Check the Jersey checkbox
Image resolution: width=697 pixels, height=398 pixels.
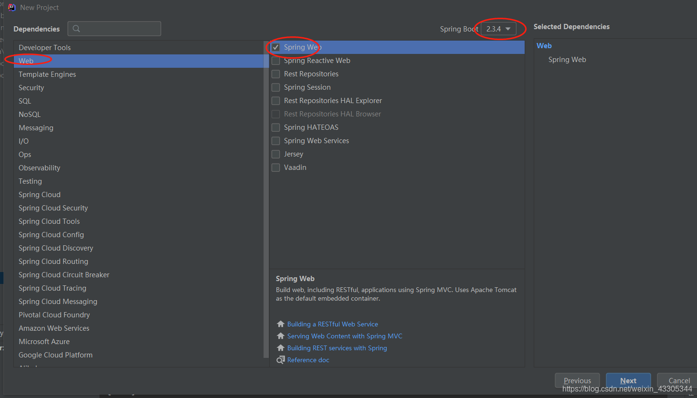[x=276, y=154]
